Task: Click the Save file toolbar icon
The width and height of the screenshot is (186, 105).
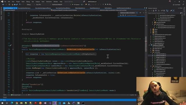Action: [15, 5]
